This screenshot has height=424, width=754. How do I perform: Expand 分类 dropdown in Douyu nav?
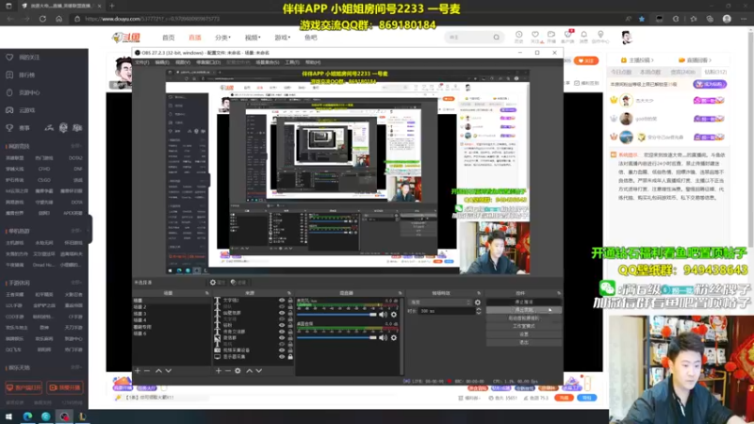pyautogui.click(x=222, y=38)
